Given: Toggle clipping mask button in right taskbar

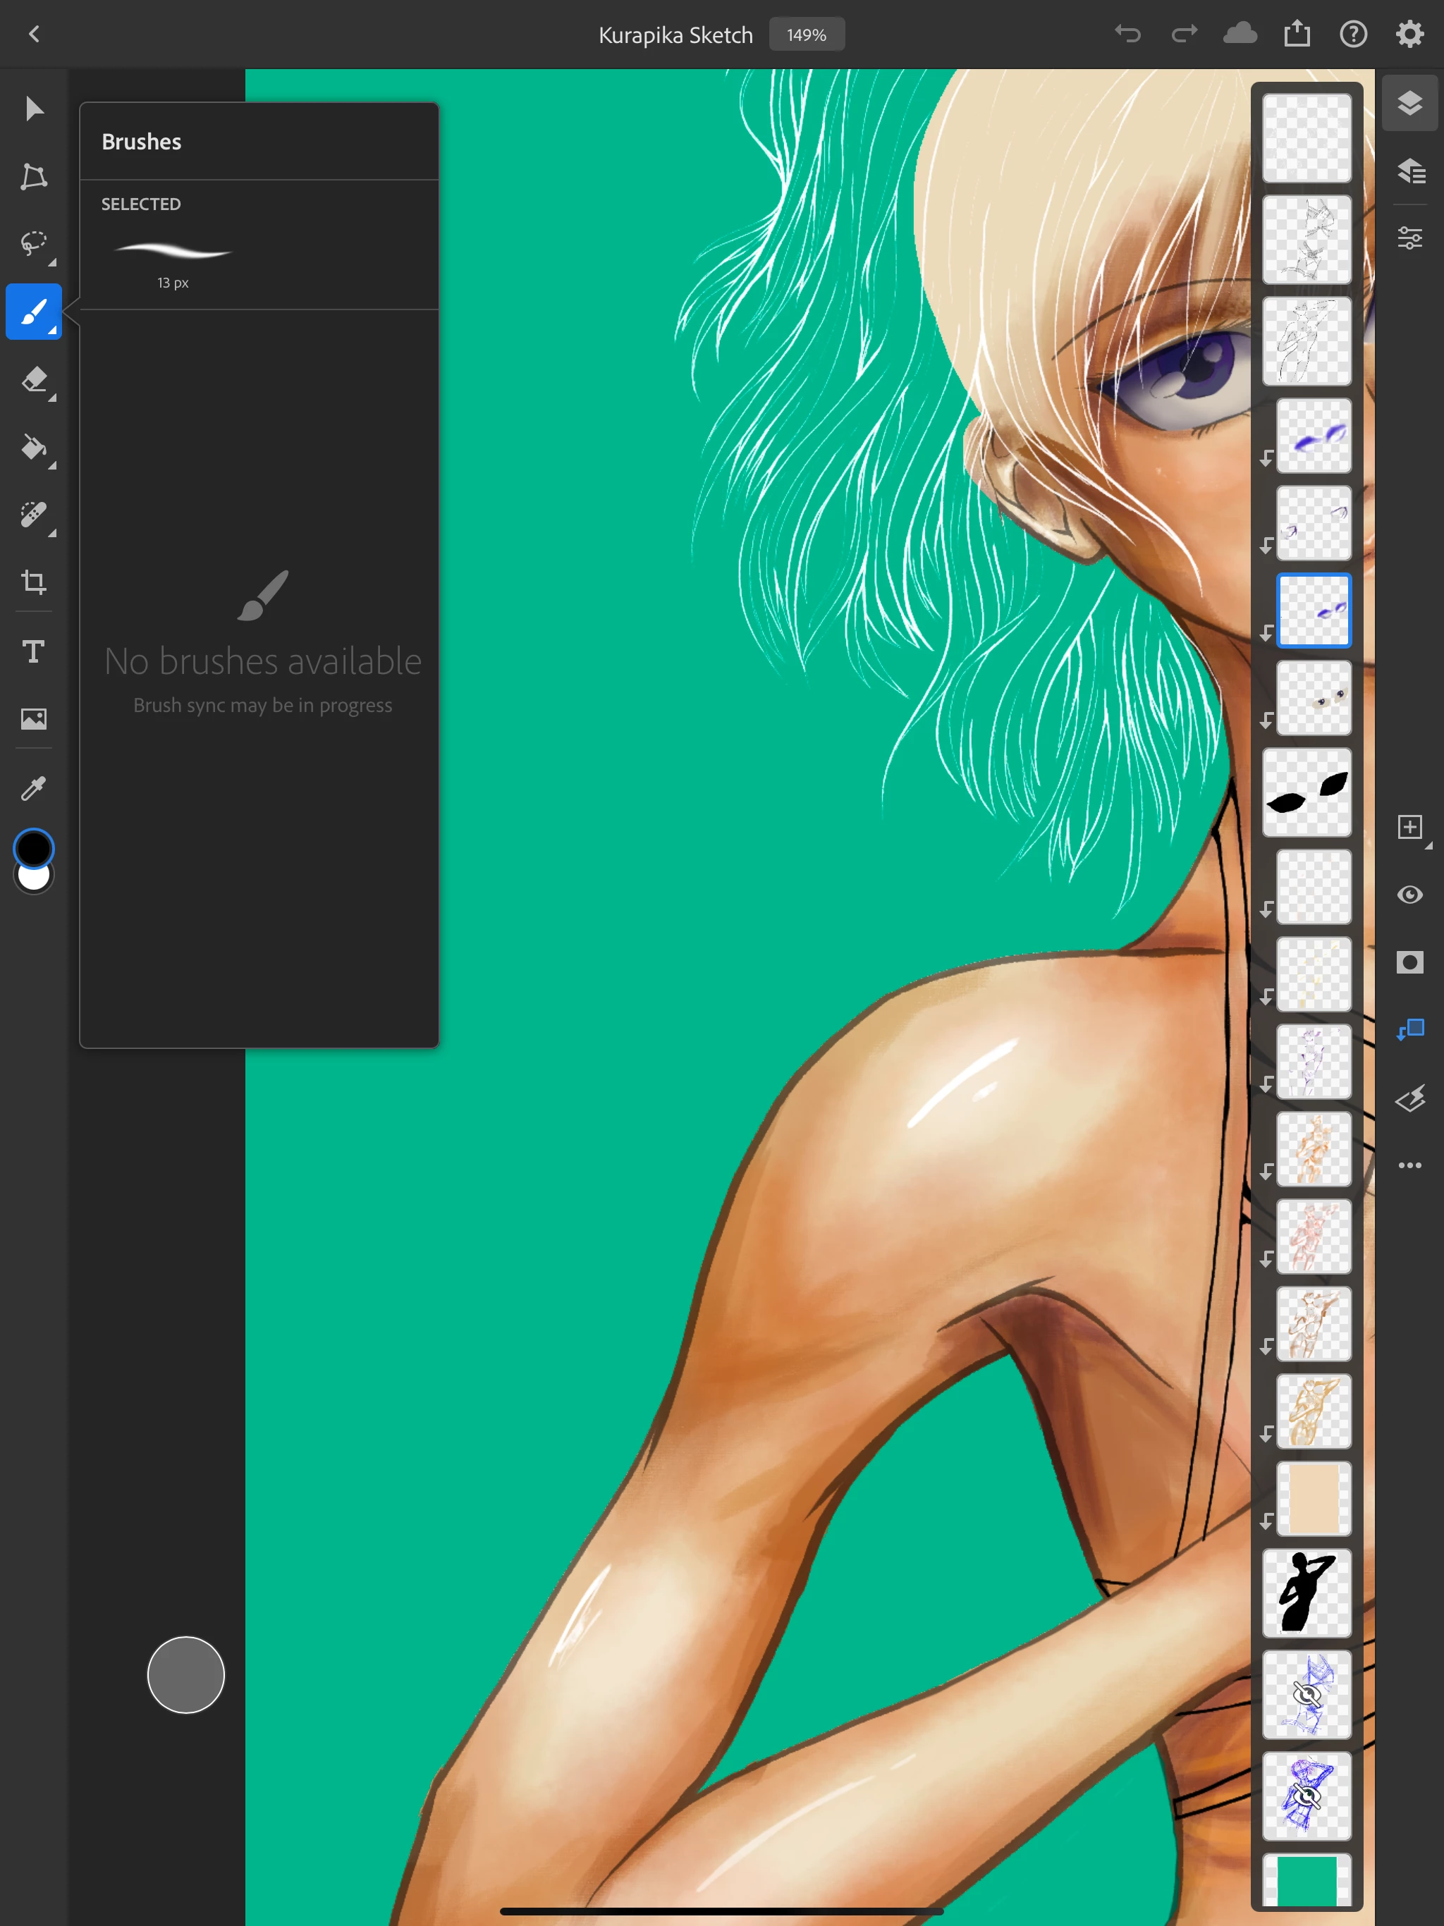Looking at the screenshot, I should tap(1409, 1030).
